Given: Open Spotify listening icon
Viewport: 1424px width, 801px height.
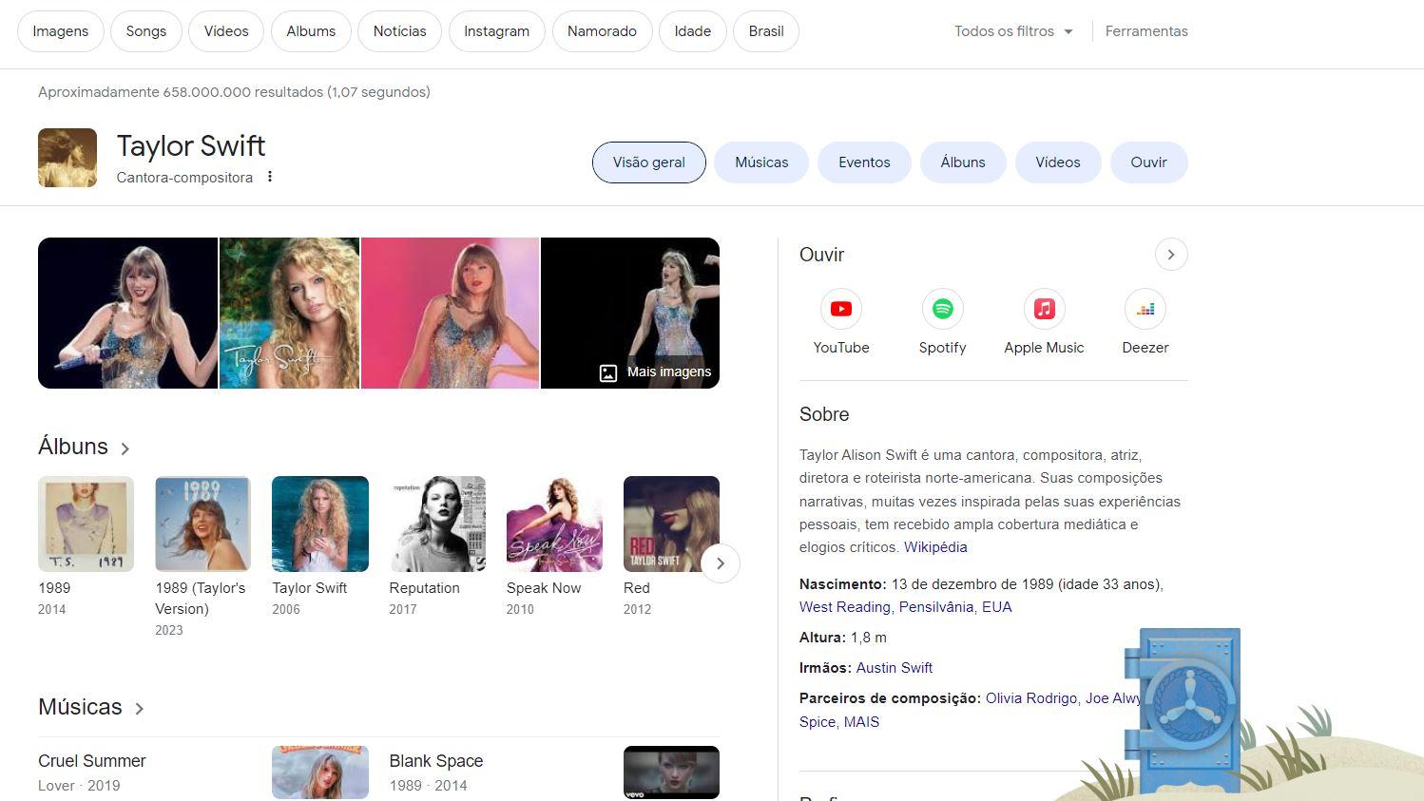Looking at the screenshot, I should pyautogui.click(x=942, y=309).
